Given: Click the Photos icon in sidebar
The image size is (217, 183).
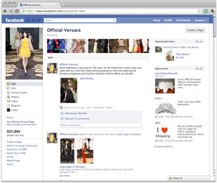Looking at the screenshot, I should (8, 97).
